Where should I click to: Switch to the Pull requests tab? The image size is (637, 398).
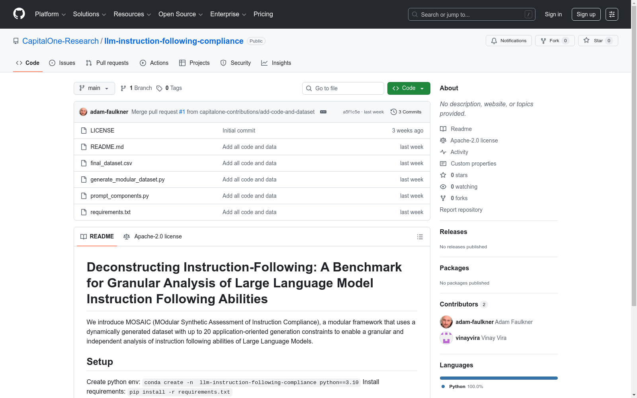(x=107, y=63)
